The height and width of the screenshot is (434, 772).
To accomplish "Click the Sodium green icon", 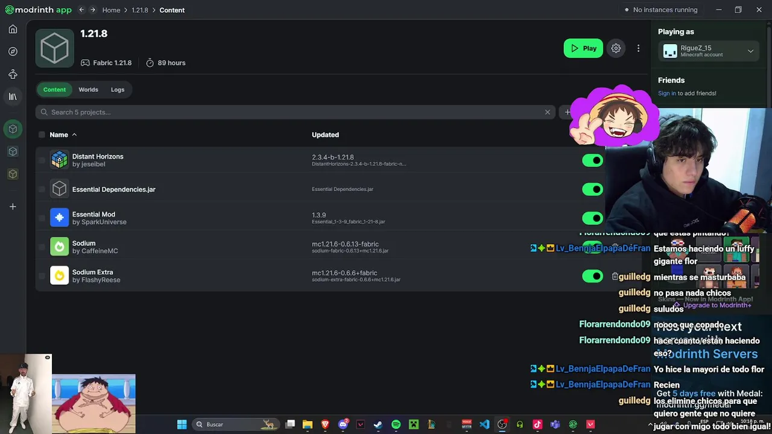I will click(59, 247).
